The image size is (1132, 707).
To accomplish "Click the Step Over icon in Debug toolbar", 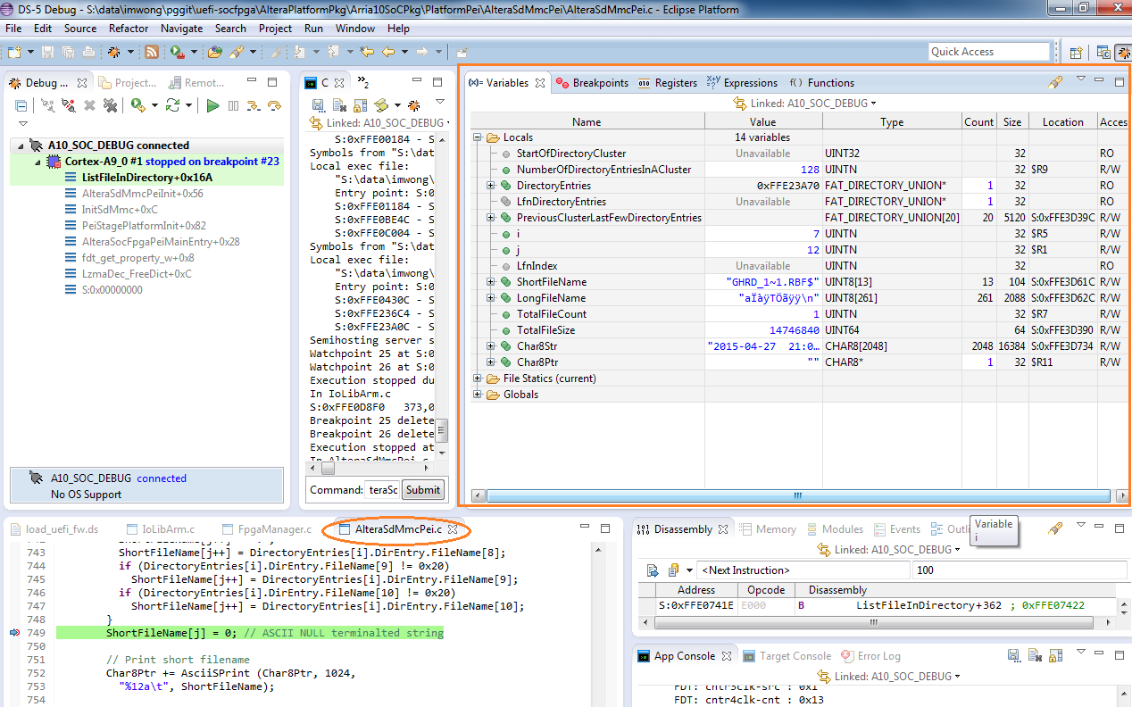I will click(274, 105).
